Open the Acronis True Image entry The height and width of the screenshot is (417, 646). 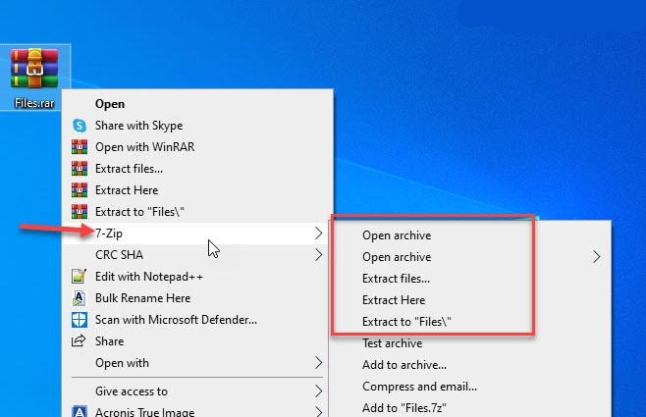point(197,412)
